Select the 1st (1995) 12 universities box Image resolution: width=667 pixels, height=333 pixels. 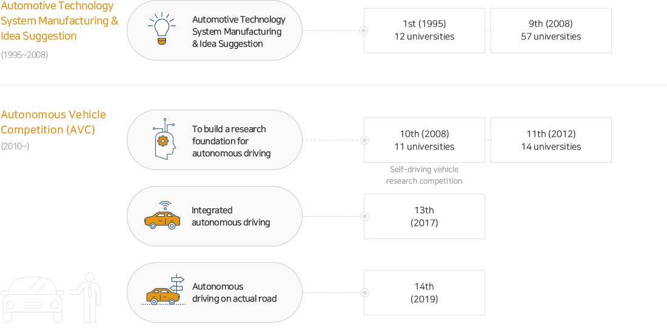(x=424, y=31)
